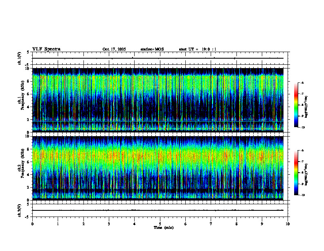324x251 pixels.
Task: Click the ch.1 frequency axis "4" tick label
Action: [x=29, y=107]
